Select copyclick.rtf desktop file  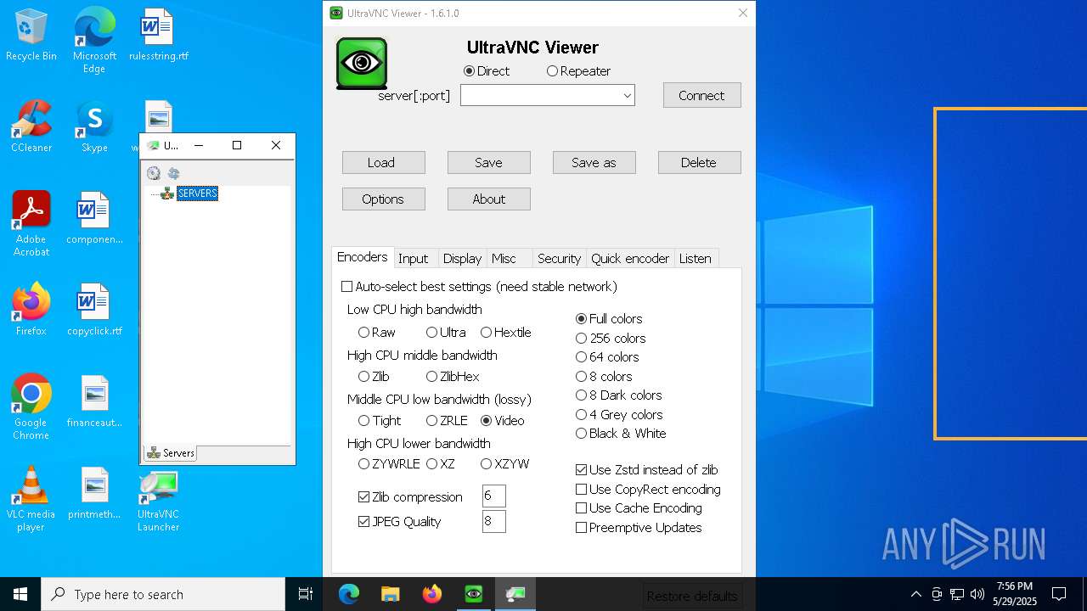(94, 311)
